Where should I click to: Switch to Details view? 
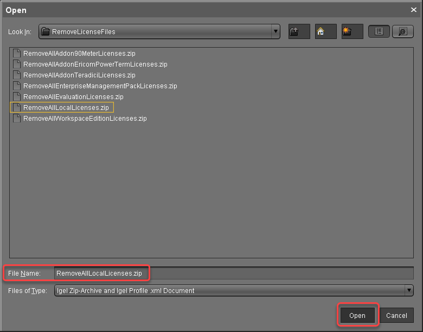click(x=402, y=31)
